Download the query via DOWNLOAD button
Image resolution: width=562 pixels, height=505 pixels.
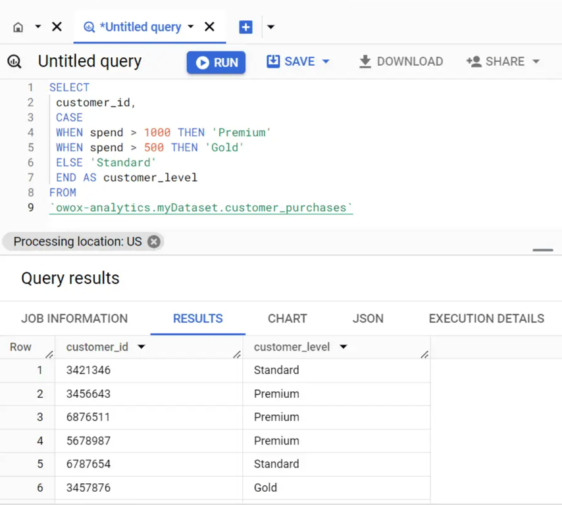[x=401, y=62]
